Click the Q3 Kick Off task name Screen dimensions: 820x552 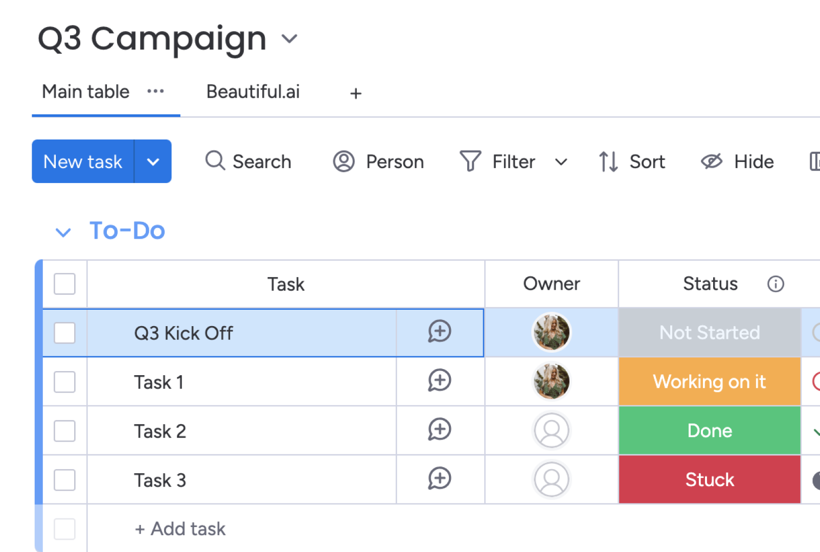pos(184,333)
